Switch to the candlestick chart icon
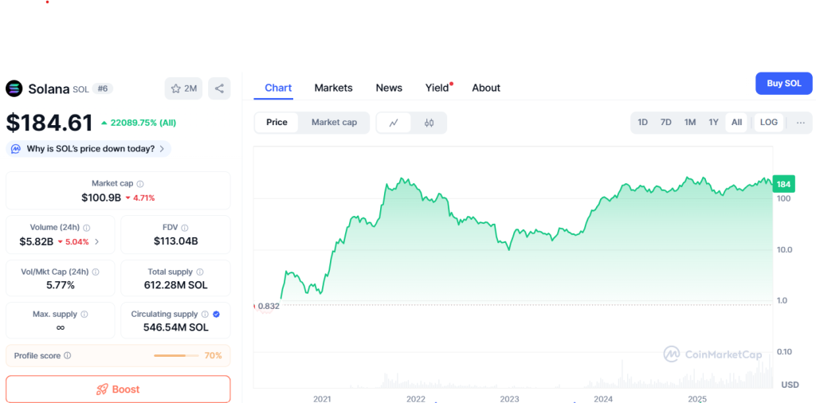The image size is (816, 403). 429,123
